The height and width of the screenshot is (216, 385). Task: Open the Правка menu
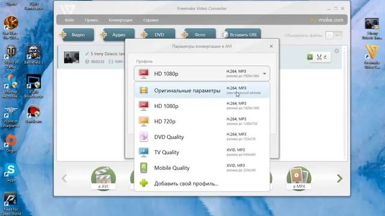tap(91, 20)
